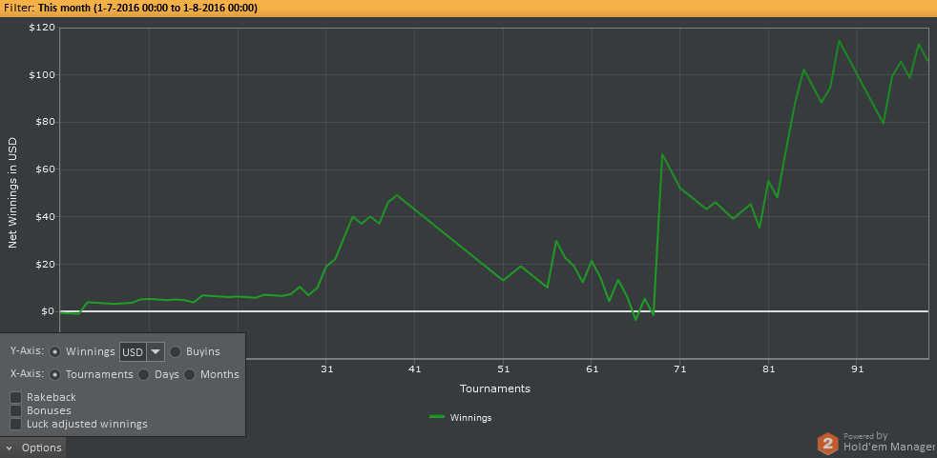Select the Winnings Y-Axis radio button
This screenshot has height=458, width=937.
pyautogui.click(x=55, y=352)
